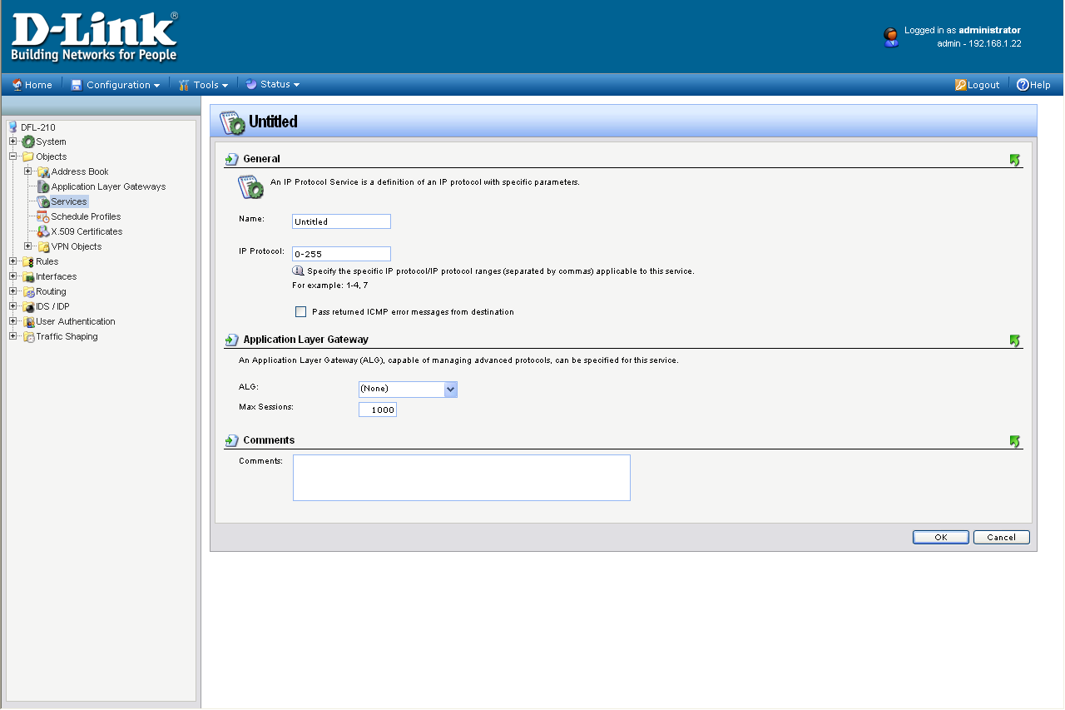Click the General section header icon
Image resolution: width=1065 pixels, height=710 pixels.
(232, 159)
